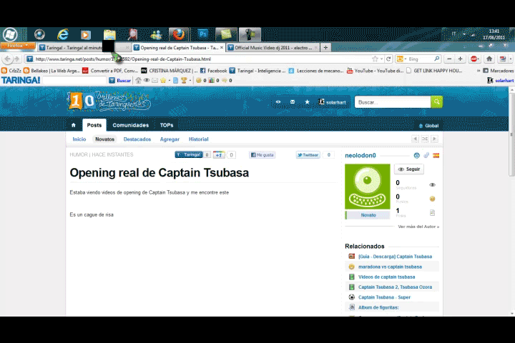Image resolution: width=515 pixels, height=343 pixels.
Task: Open related post 'maradona vs captain tsubasa'
Action: (x=390, y=267)
